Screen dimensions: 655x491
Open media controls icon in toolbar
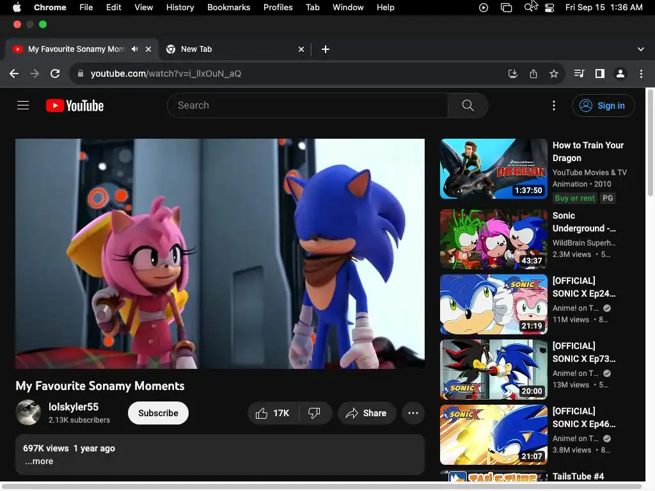(x=579, y=74)
